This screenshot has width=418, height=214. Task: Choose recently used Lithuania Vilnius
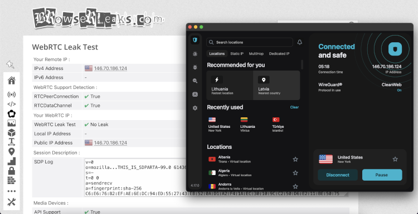click(x=247, y=125)
